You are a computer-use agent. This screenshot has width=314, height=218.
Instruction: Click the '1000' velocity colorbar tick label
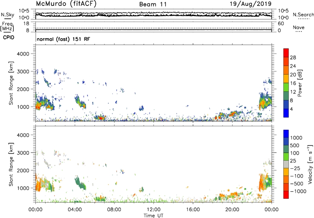pyautogui.click(x=296, y=138)
